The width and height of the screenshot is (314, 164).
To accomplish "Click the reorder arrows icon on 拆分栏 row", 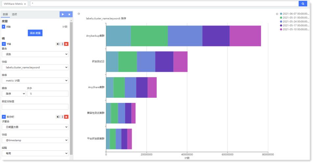I will coord(62,117).
